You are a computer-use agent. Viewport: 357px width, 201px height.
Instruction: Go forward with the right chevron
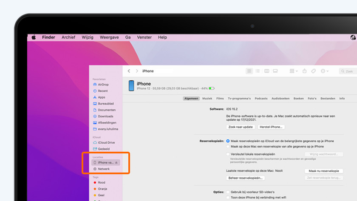(x=137, y=71)
